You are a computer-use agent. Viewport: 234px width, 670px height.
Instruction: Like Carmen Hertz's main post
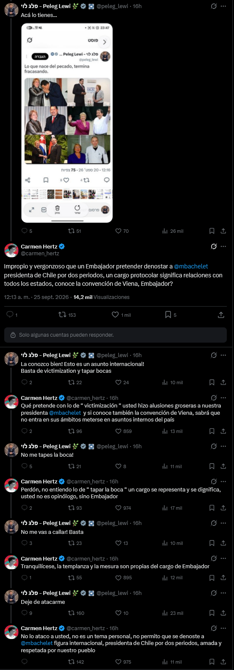click(115, 315)
